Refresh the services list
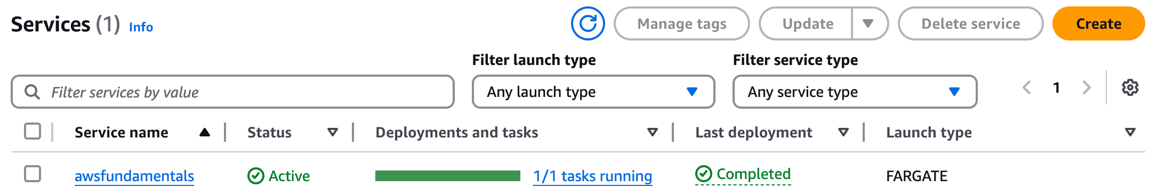1158x195 pixels. pos(588,23)
